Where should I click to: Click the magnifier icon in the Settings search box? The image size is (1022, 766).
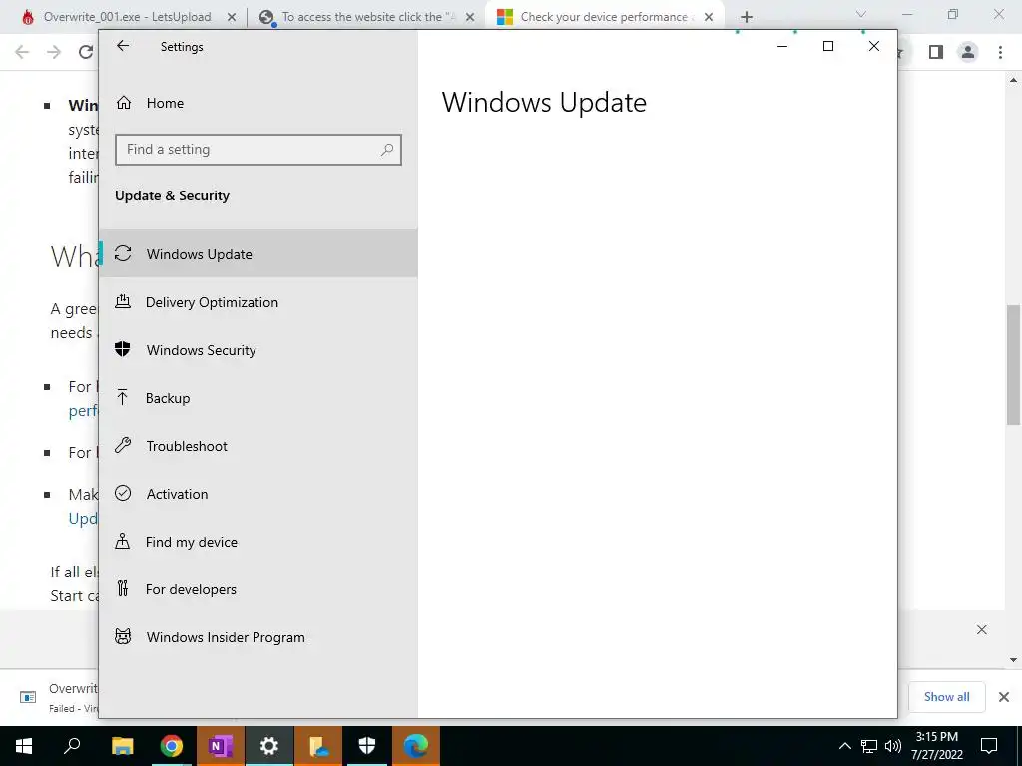(x=387, y=150)
